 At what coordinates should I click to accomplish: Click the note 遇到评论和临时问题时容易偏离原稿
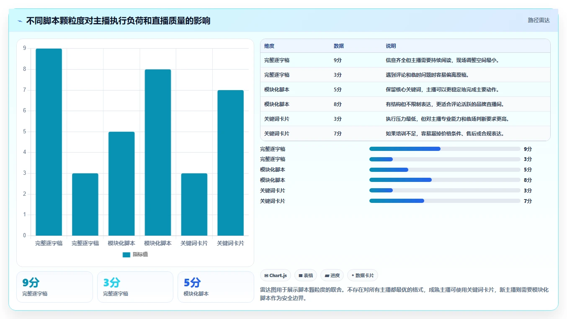428,75
